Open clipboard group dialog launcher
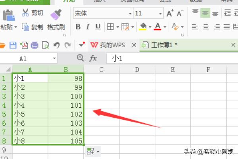238x159 pixels. click(65, 35)
